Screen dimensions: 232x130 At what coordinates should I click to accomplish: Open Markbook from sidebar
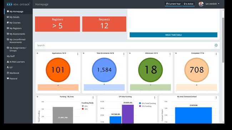pyautogui.click(x=14, y=73)
